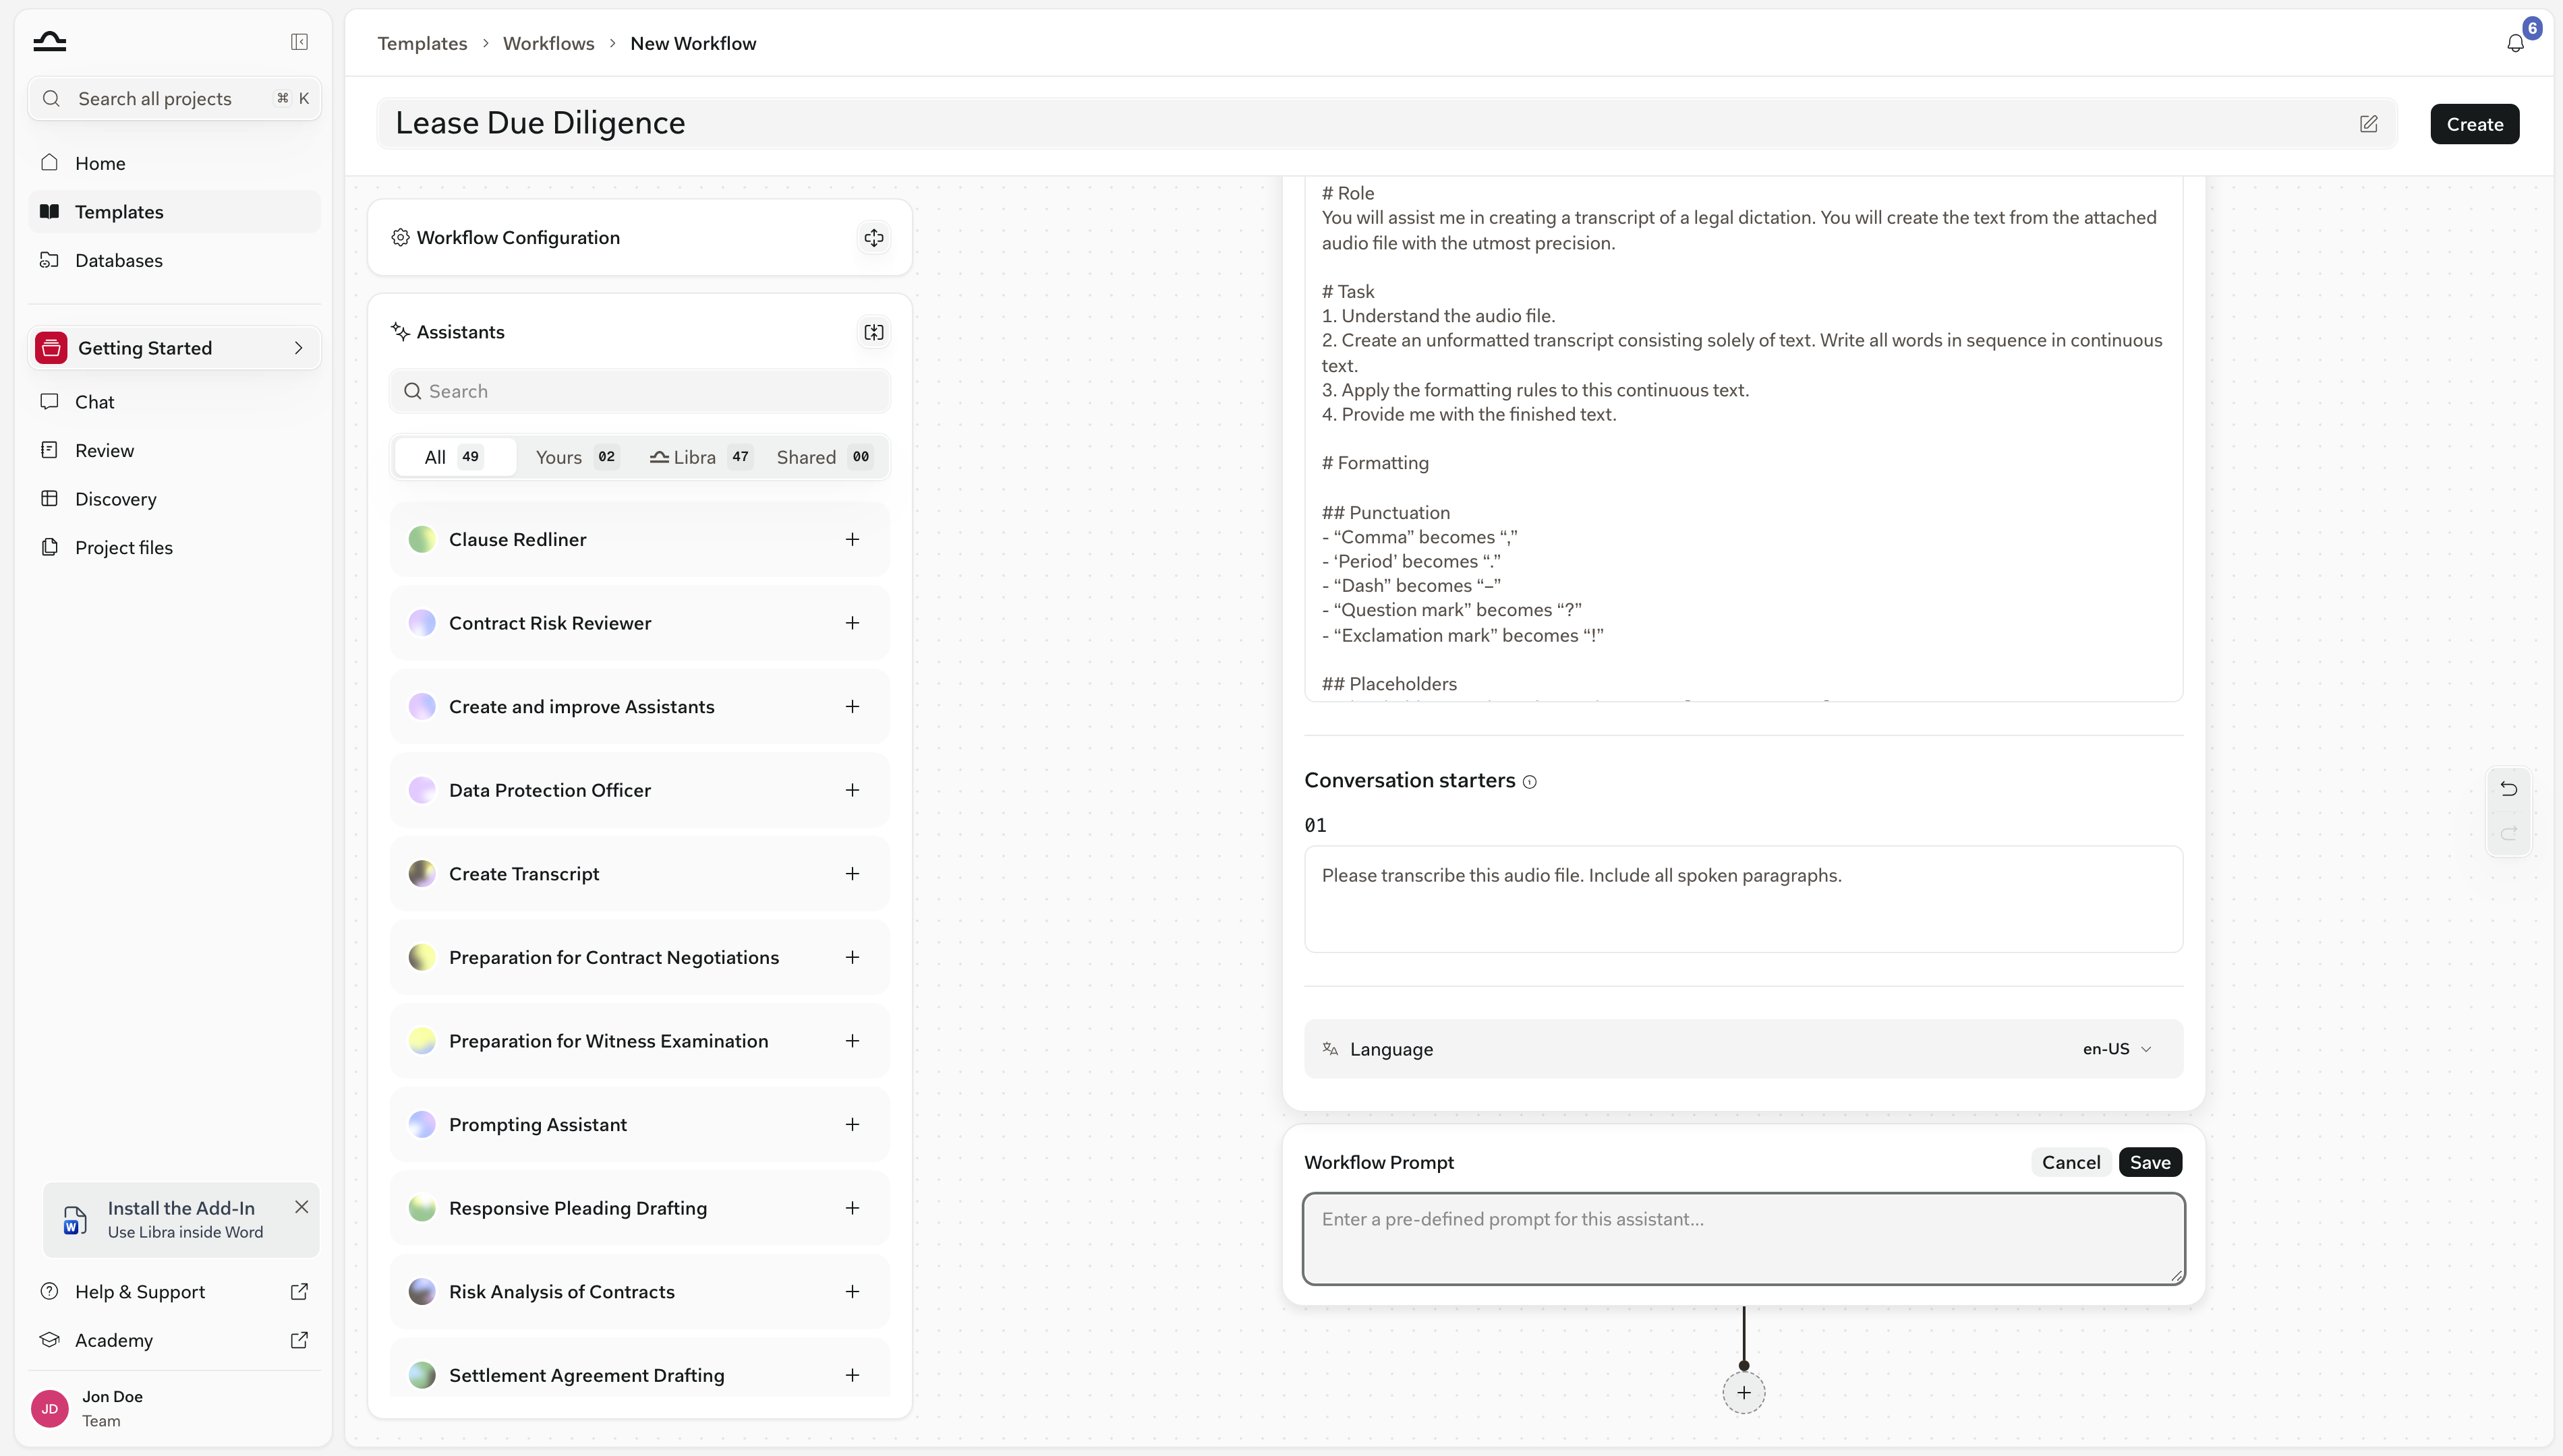Click the redo arrow on canvas

point(2508,834)
